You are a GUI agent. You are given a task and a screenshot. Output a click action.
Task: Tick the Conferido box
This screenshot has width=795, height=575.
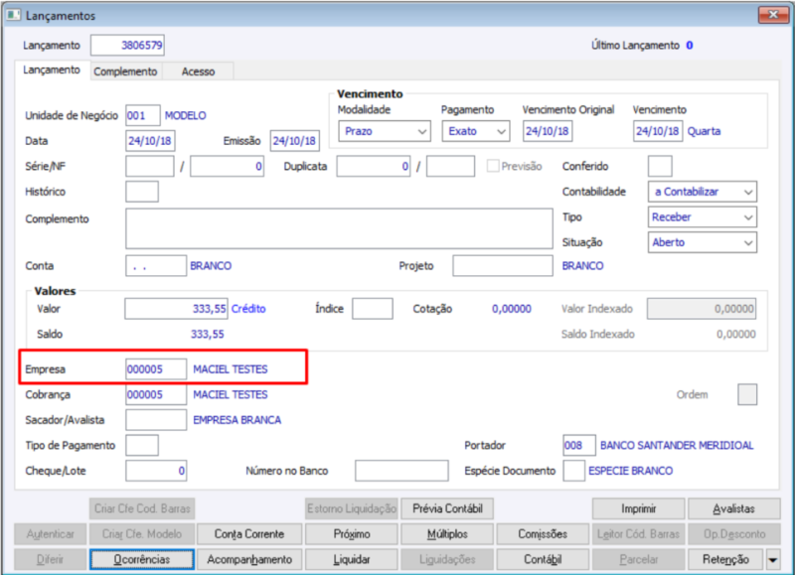click(x=660, y=166)
